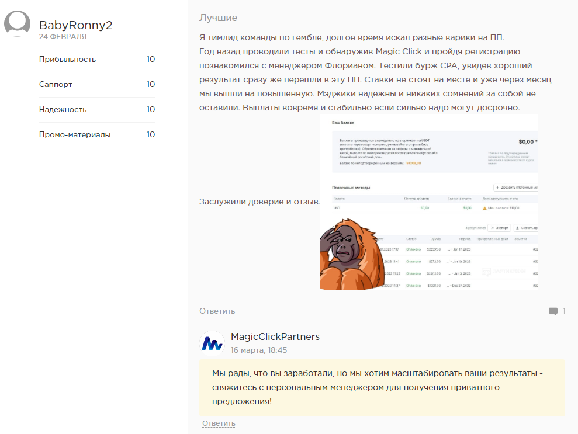Reply to MagicClickPartners comment via Ответить
Viewport: 578px width, 434px height.
point(219,423)
